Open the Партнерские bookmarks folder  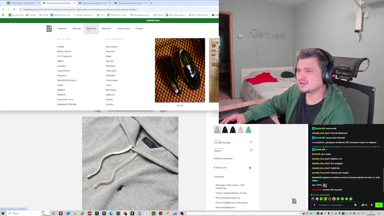tap(141, 15)
